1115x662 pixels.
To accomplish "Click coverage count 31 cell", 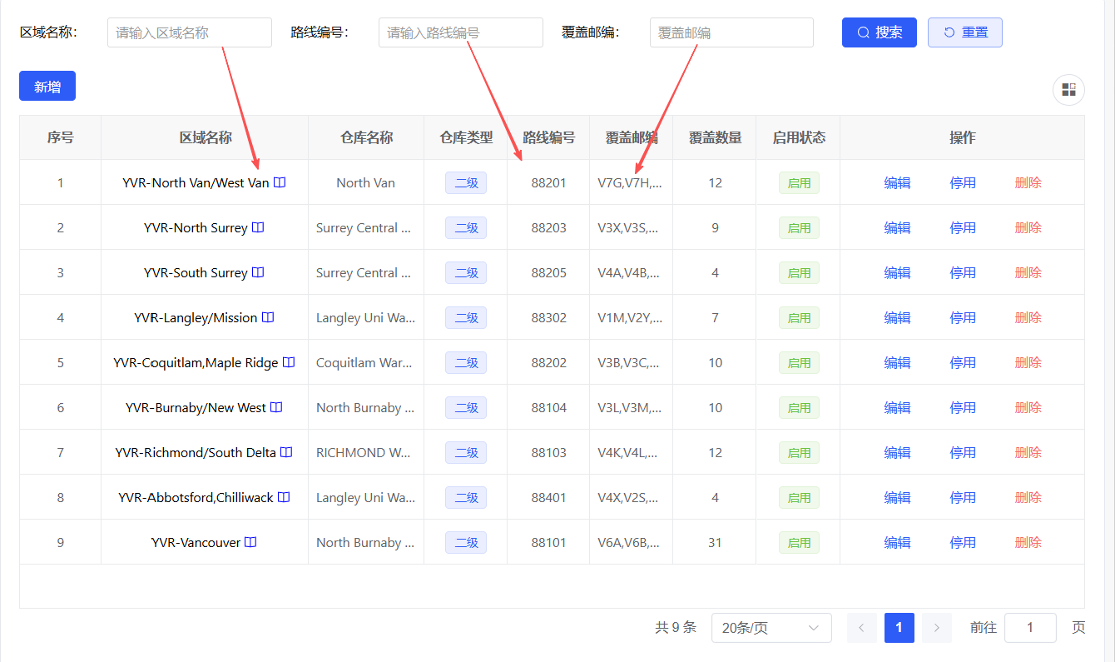I will pyautogui.click(x=715, y=542).
